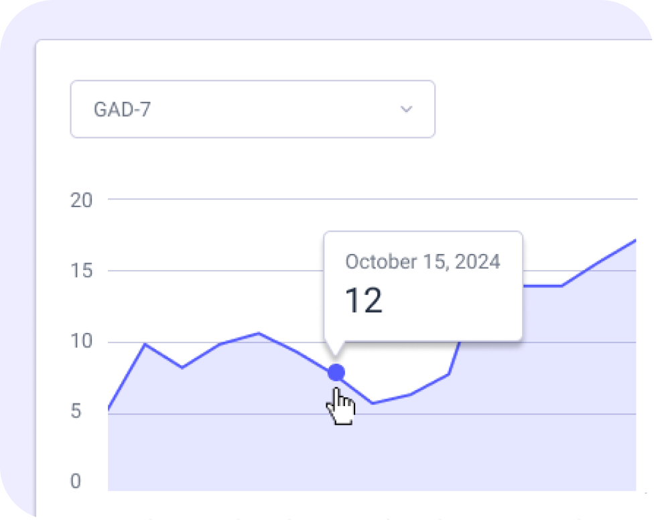Click the score value 12 in the tooltip
Viewport: 654px width, 520px height.
coord(363,301)
